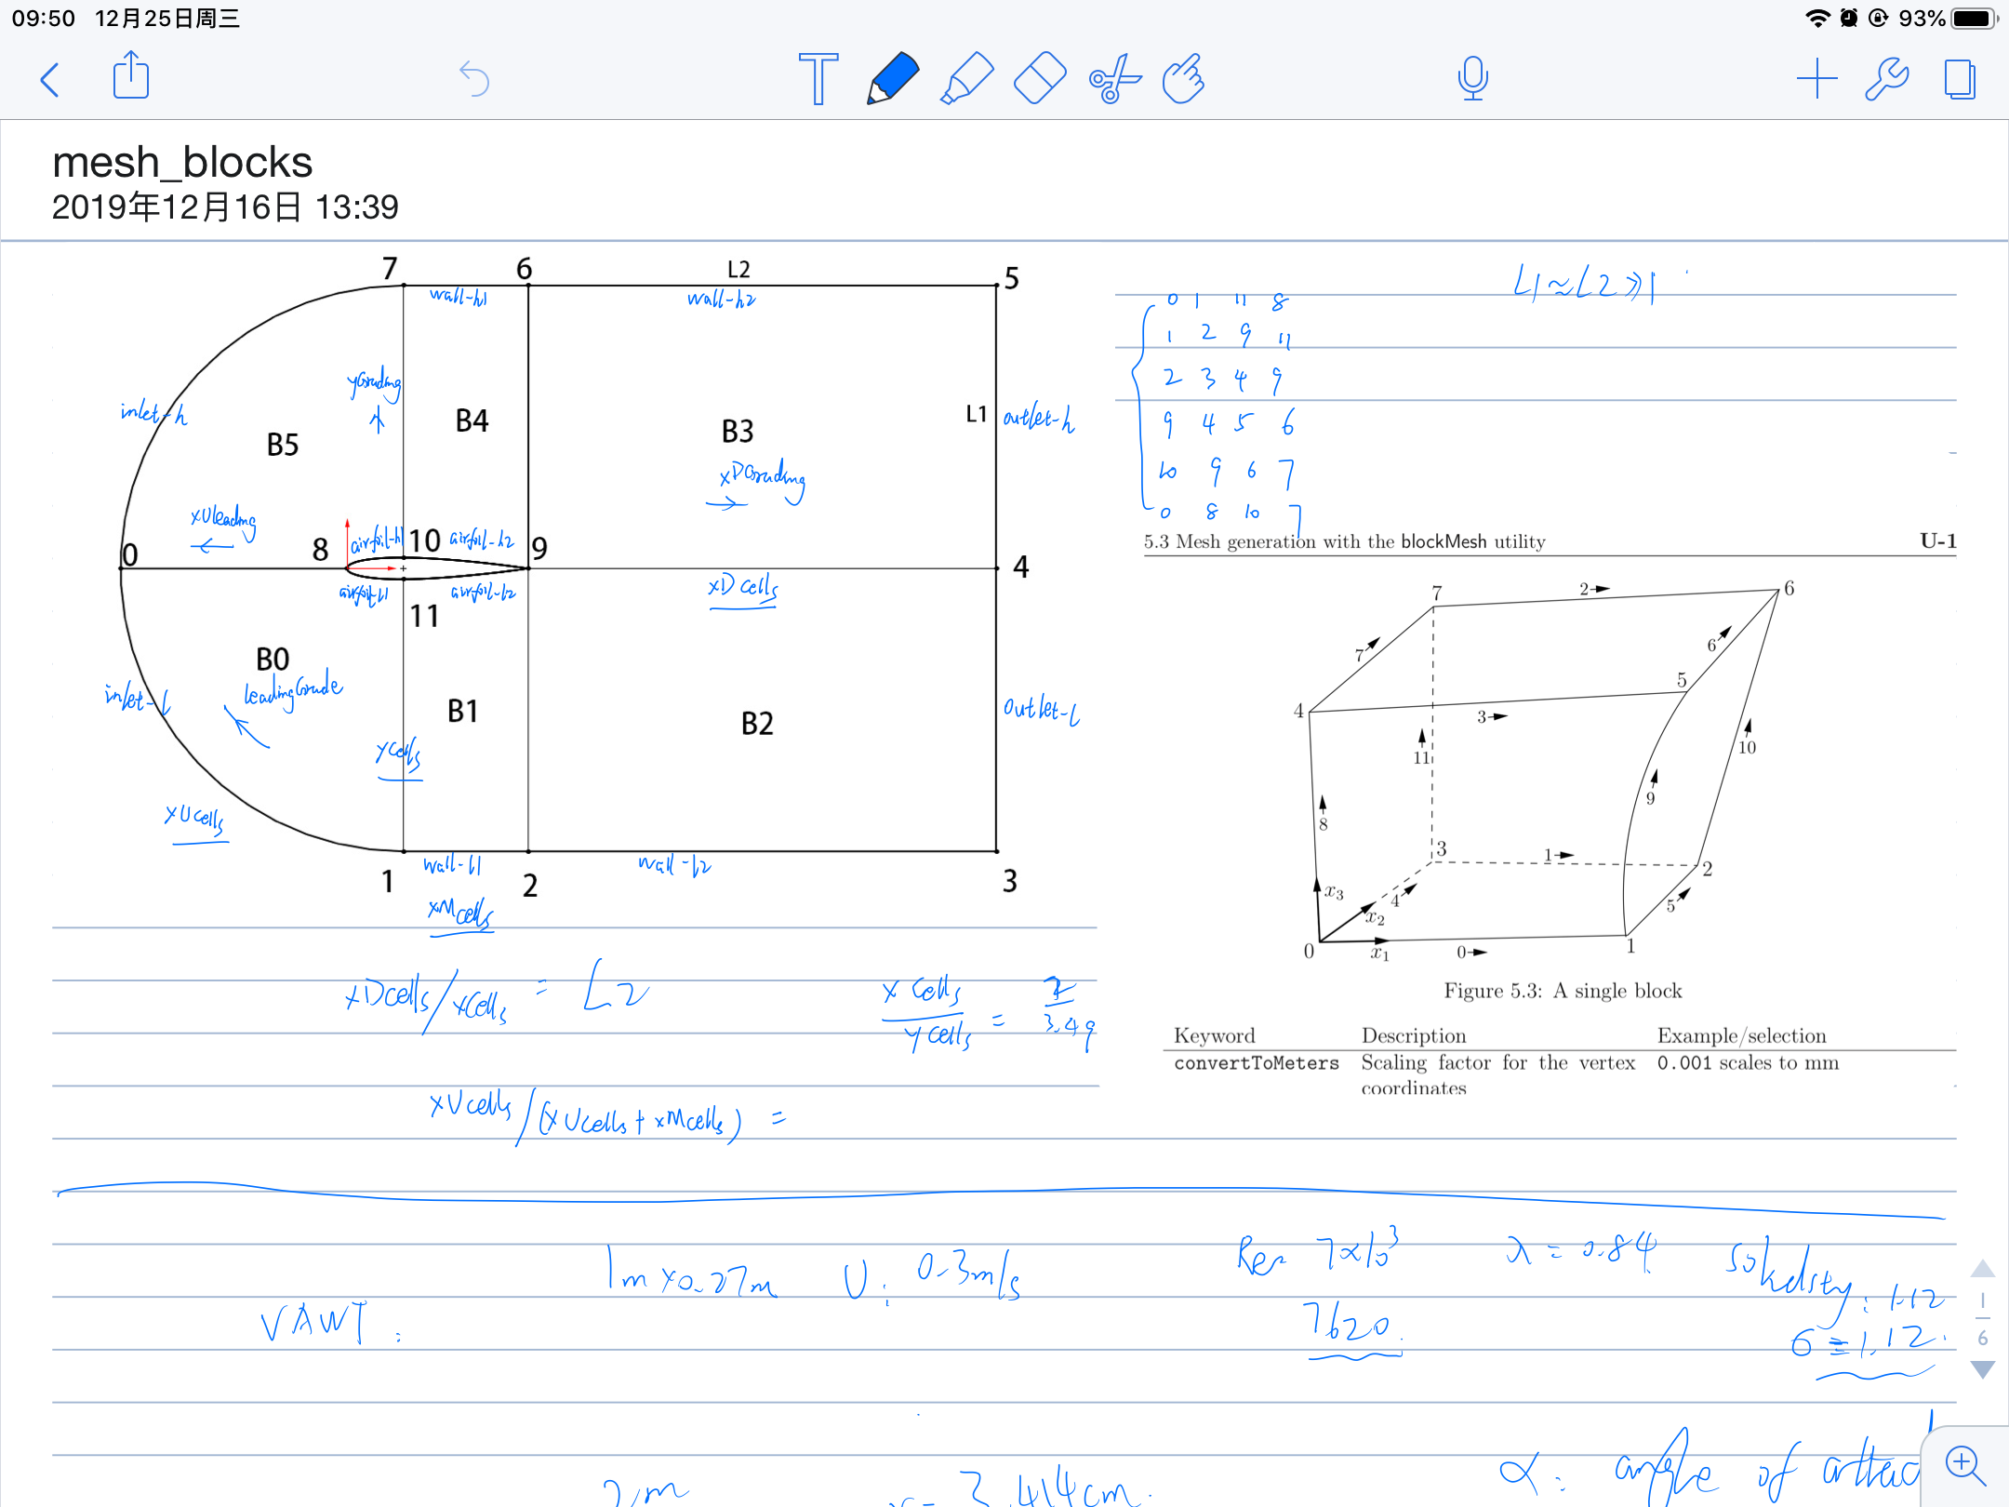Select the blue Pen tool
This screenshot has width=2009, height=1507.
point(893,78)
